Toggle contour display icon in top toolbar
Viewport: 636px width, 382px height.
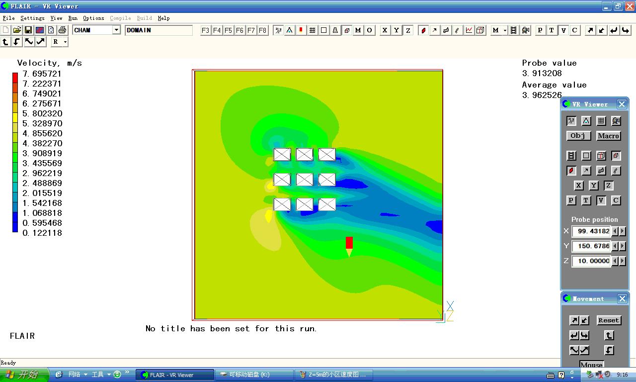[423, 30]
